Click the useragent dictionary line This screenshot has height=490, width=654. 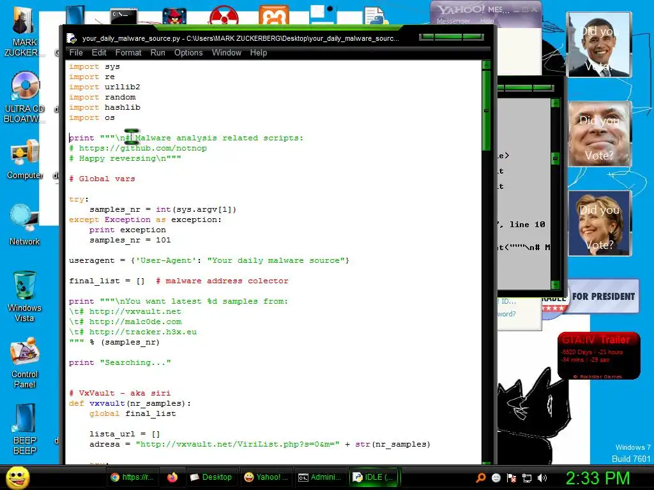tap(209, 260)
